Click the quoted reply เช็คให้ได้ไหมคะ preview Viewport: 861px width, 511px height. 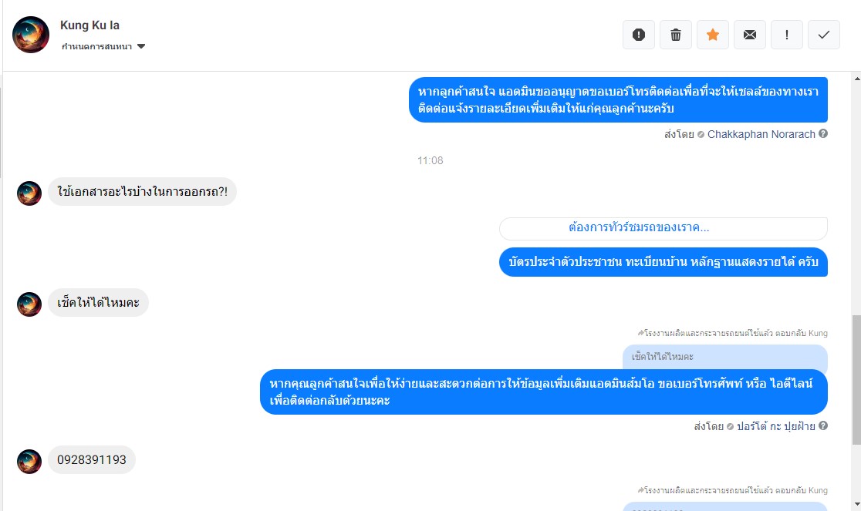[724, 357]
